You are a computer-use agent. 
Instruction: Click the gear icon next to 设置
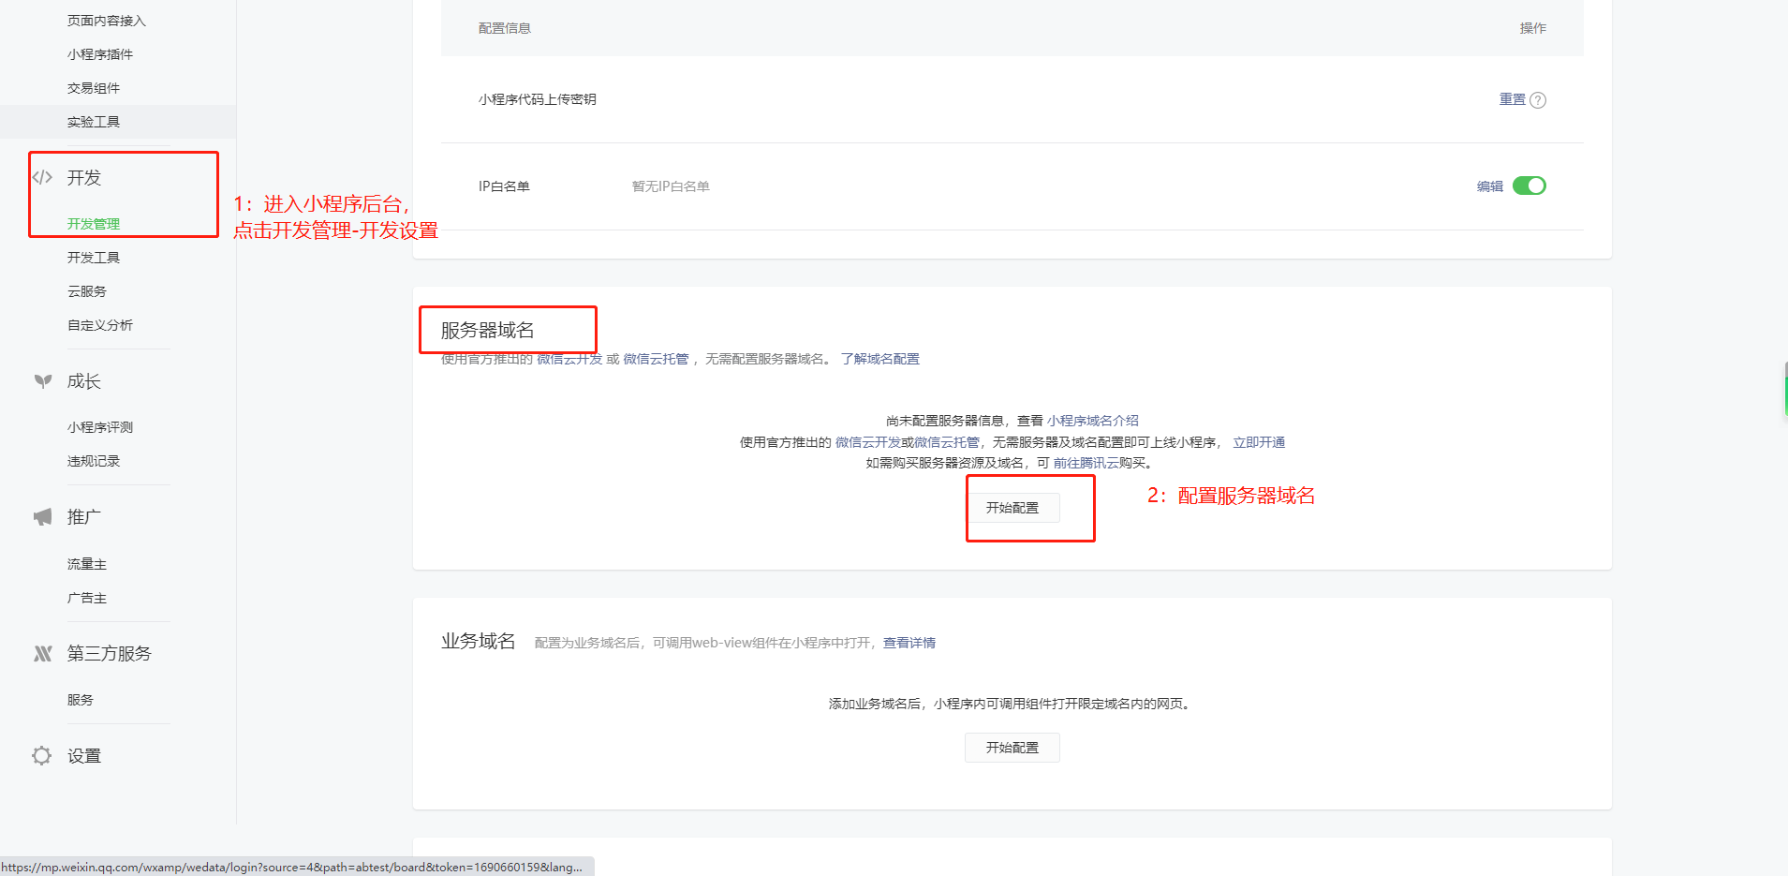[42, 756]
